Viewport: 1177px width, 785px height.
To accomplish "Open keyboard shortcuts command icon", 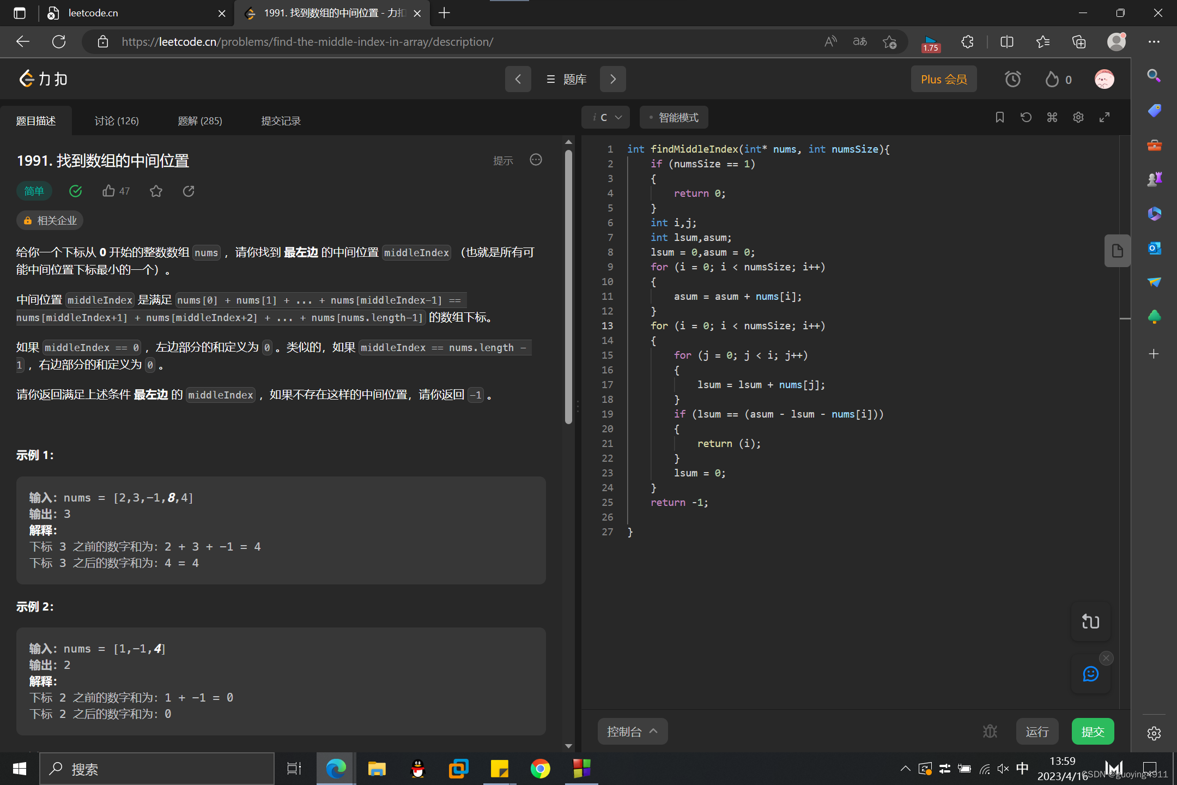I will coord(1052,117).
